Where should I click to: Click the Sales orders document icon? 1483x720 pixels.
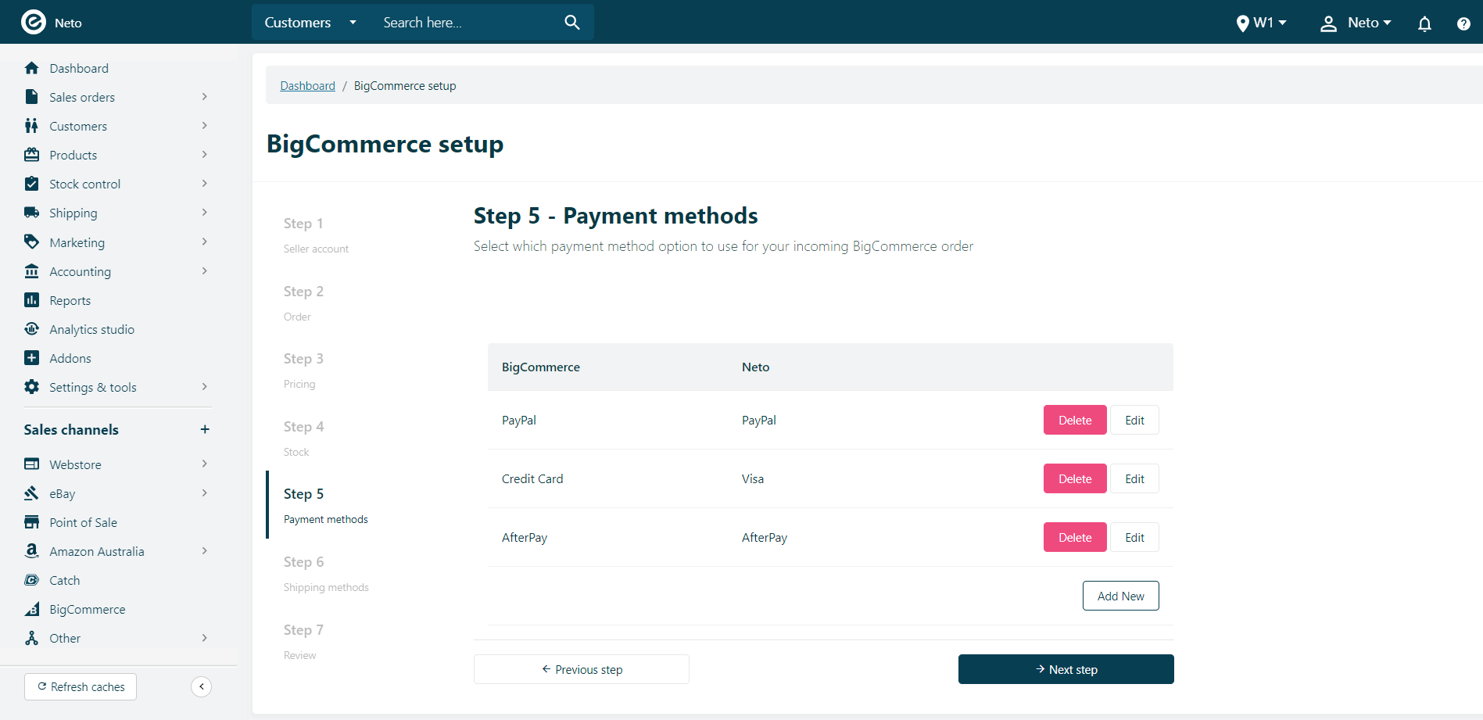click(32, 97)
